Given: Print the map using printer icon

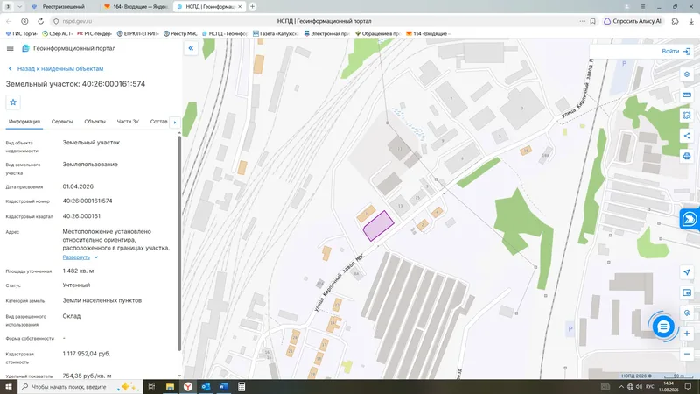Looking at the screenshot, I should point(687,157).
